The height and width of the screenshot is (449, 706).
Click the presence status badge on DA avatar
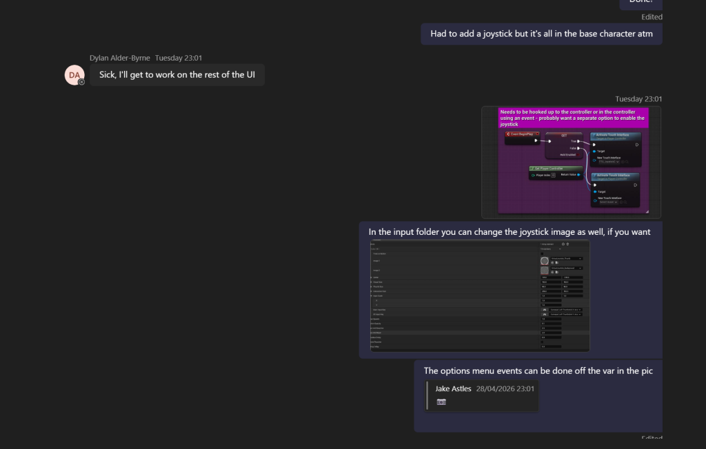click(81, 82)
